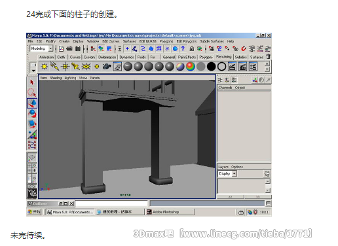Pick the Rotate tool
The width and height of the screenshot is (338, 246).
click(32, 114)
